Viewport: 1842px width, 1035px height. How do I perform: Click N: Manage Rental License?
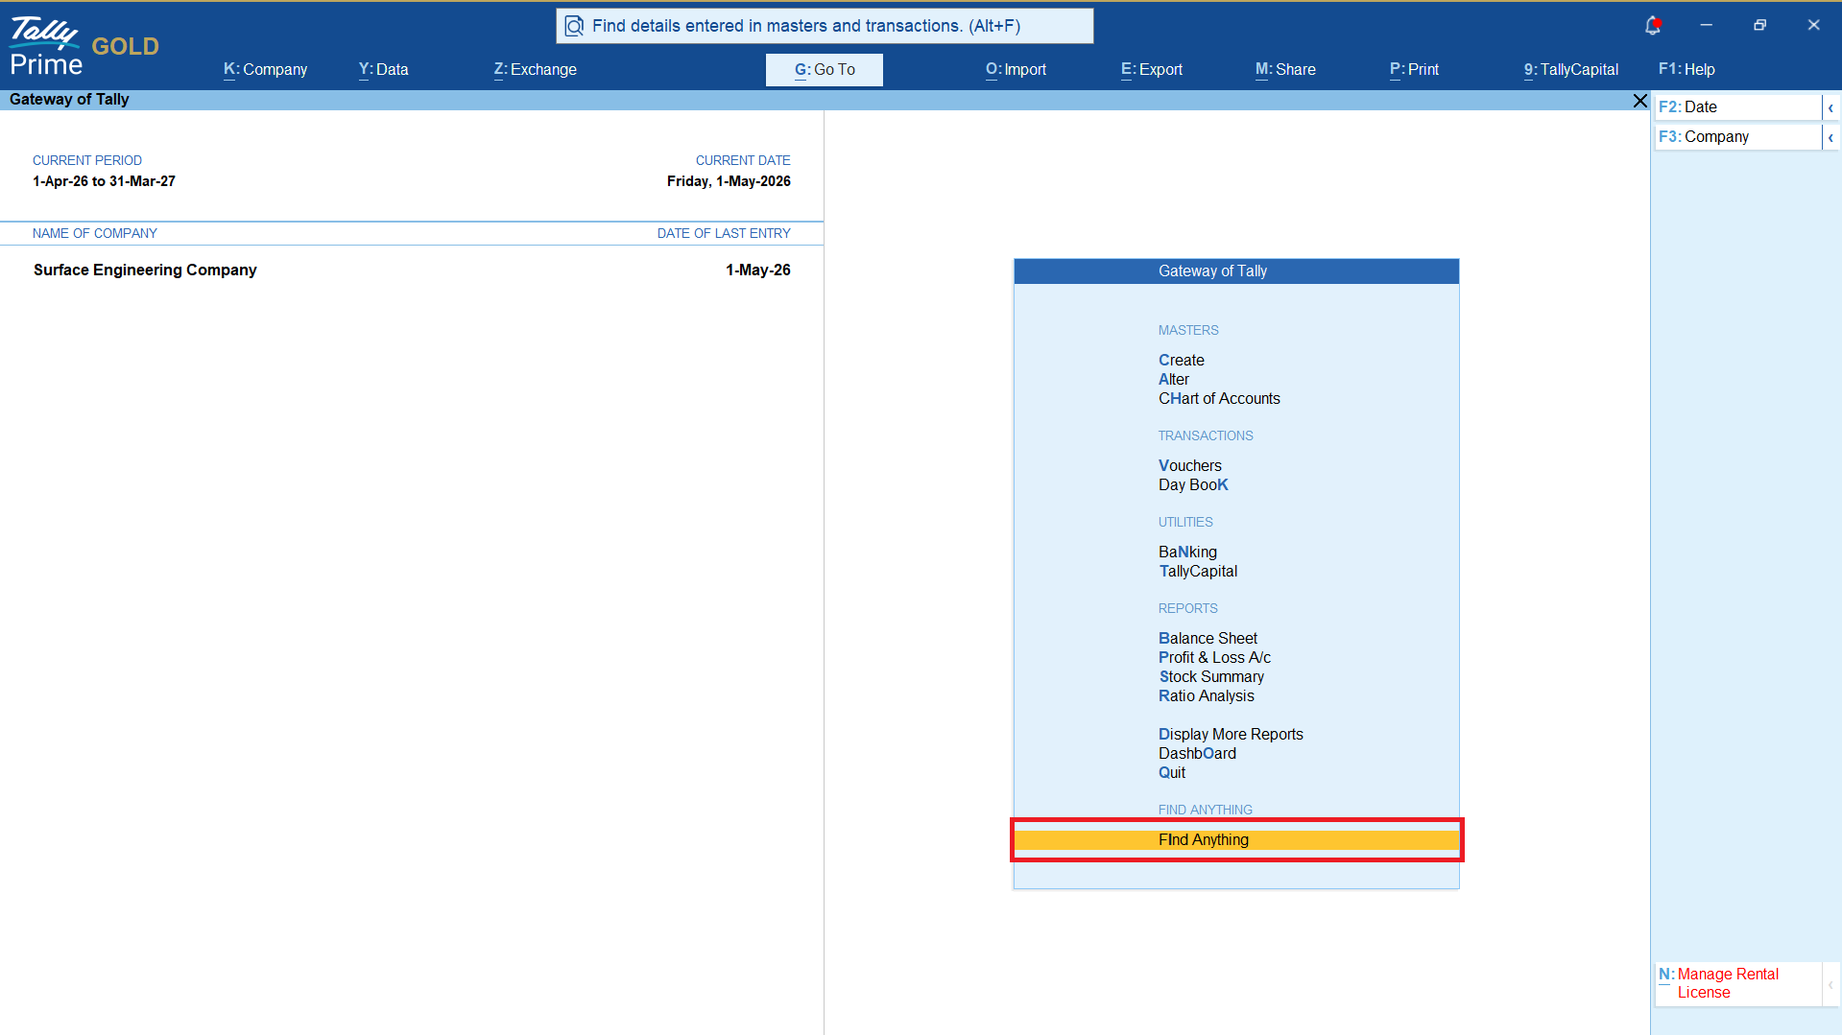(x=1737, y=984)
